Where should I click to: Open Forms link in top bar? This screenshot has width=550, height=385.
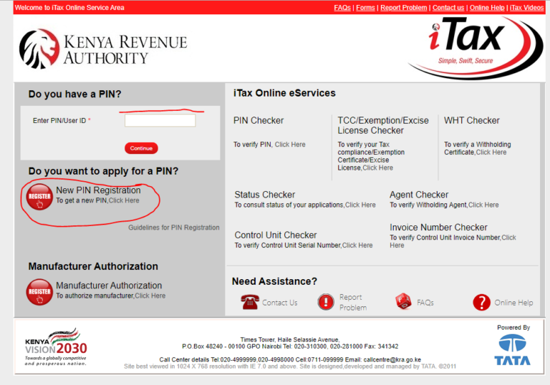click(365, 8)
